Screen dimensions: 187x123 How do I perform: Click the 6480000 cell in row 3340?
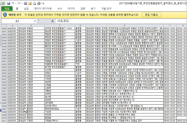(12, 28)
